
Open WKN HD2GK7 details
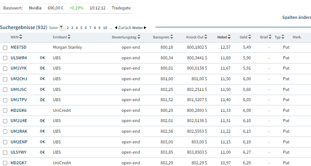[x=19, y=163]
